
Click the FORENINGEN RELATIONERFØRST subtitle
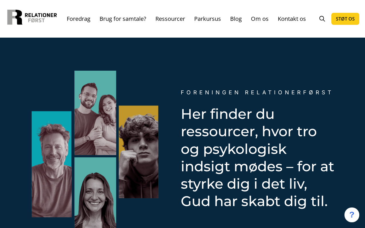coord(257,92)
